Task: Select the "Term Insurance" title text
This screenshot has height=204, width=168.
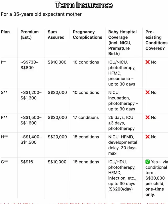Action: tap(84, 5)
